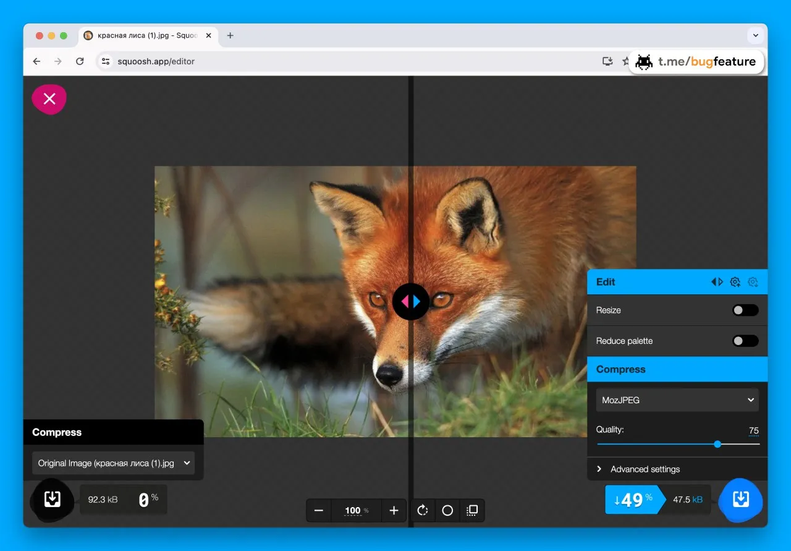The height and width of the screenshot is (551, 791).
Task: Select the красная лиса browser tab
Action: point(148,36)
